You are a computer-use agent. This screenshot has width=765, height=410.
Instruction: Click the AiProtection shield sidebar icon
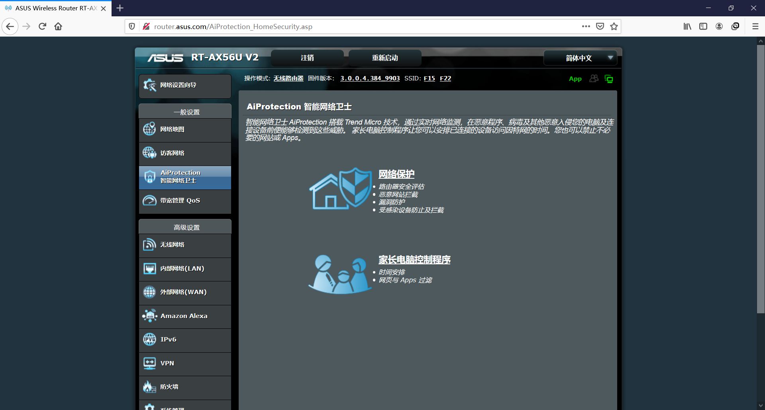tap(149, 177)
